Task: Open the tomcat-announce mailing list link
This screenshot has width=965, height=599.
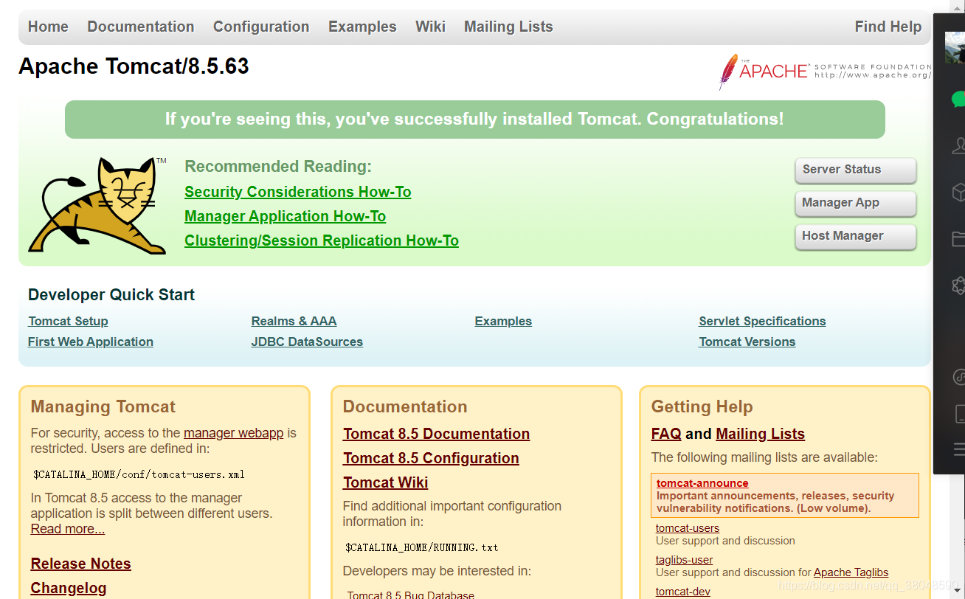Action: (x=702, y=483)
